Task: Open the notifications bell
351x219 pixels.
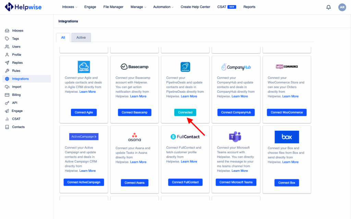Action: (328, 7)
